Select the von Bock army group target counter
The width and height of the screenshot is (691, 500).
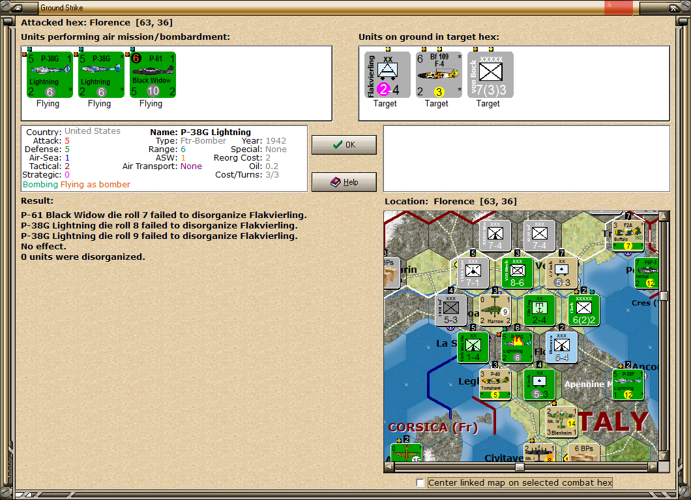(x=490, y=74)
